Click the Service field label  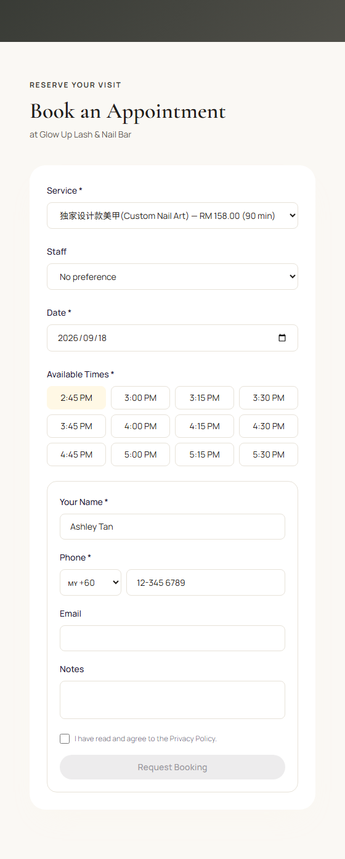(65, 191)
